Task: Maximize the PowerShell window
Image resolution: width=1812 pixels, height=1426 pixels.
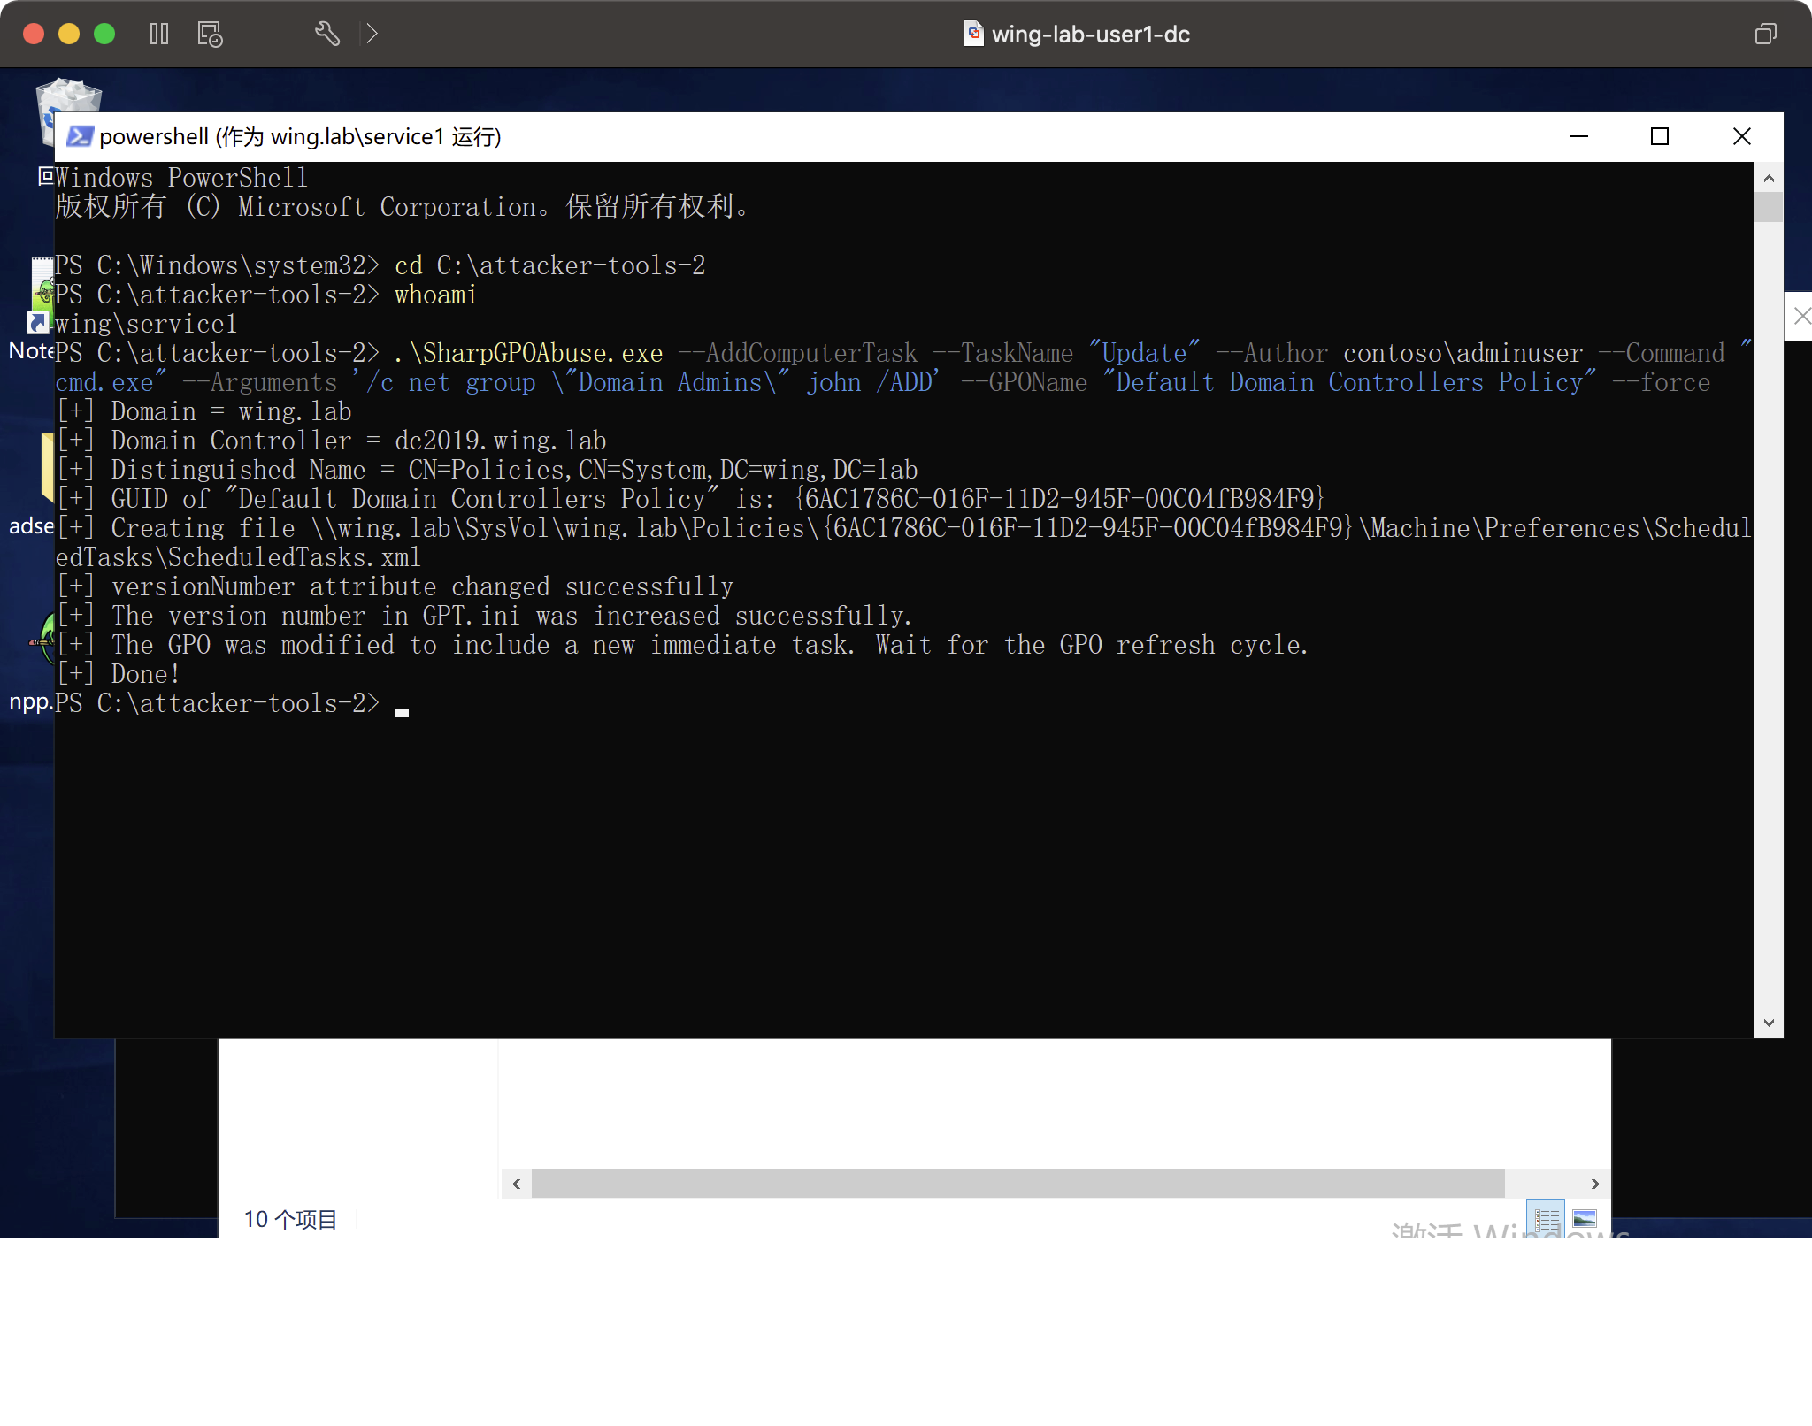Action: pyautogui.click(x=1660, y=136)
